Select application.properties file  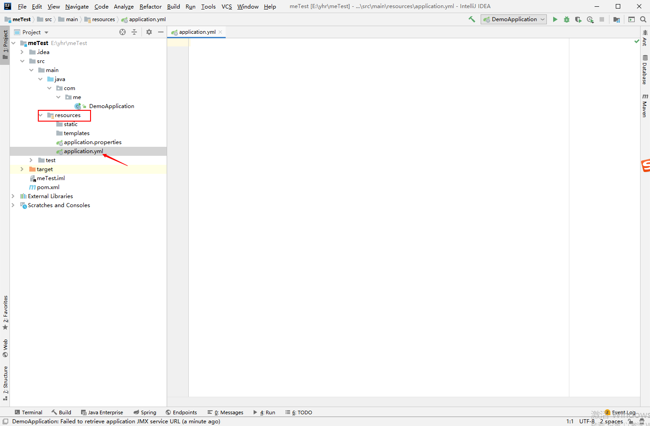pyautogui.click(x=92, y=142)
